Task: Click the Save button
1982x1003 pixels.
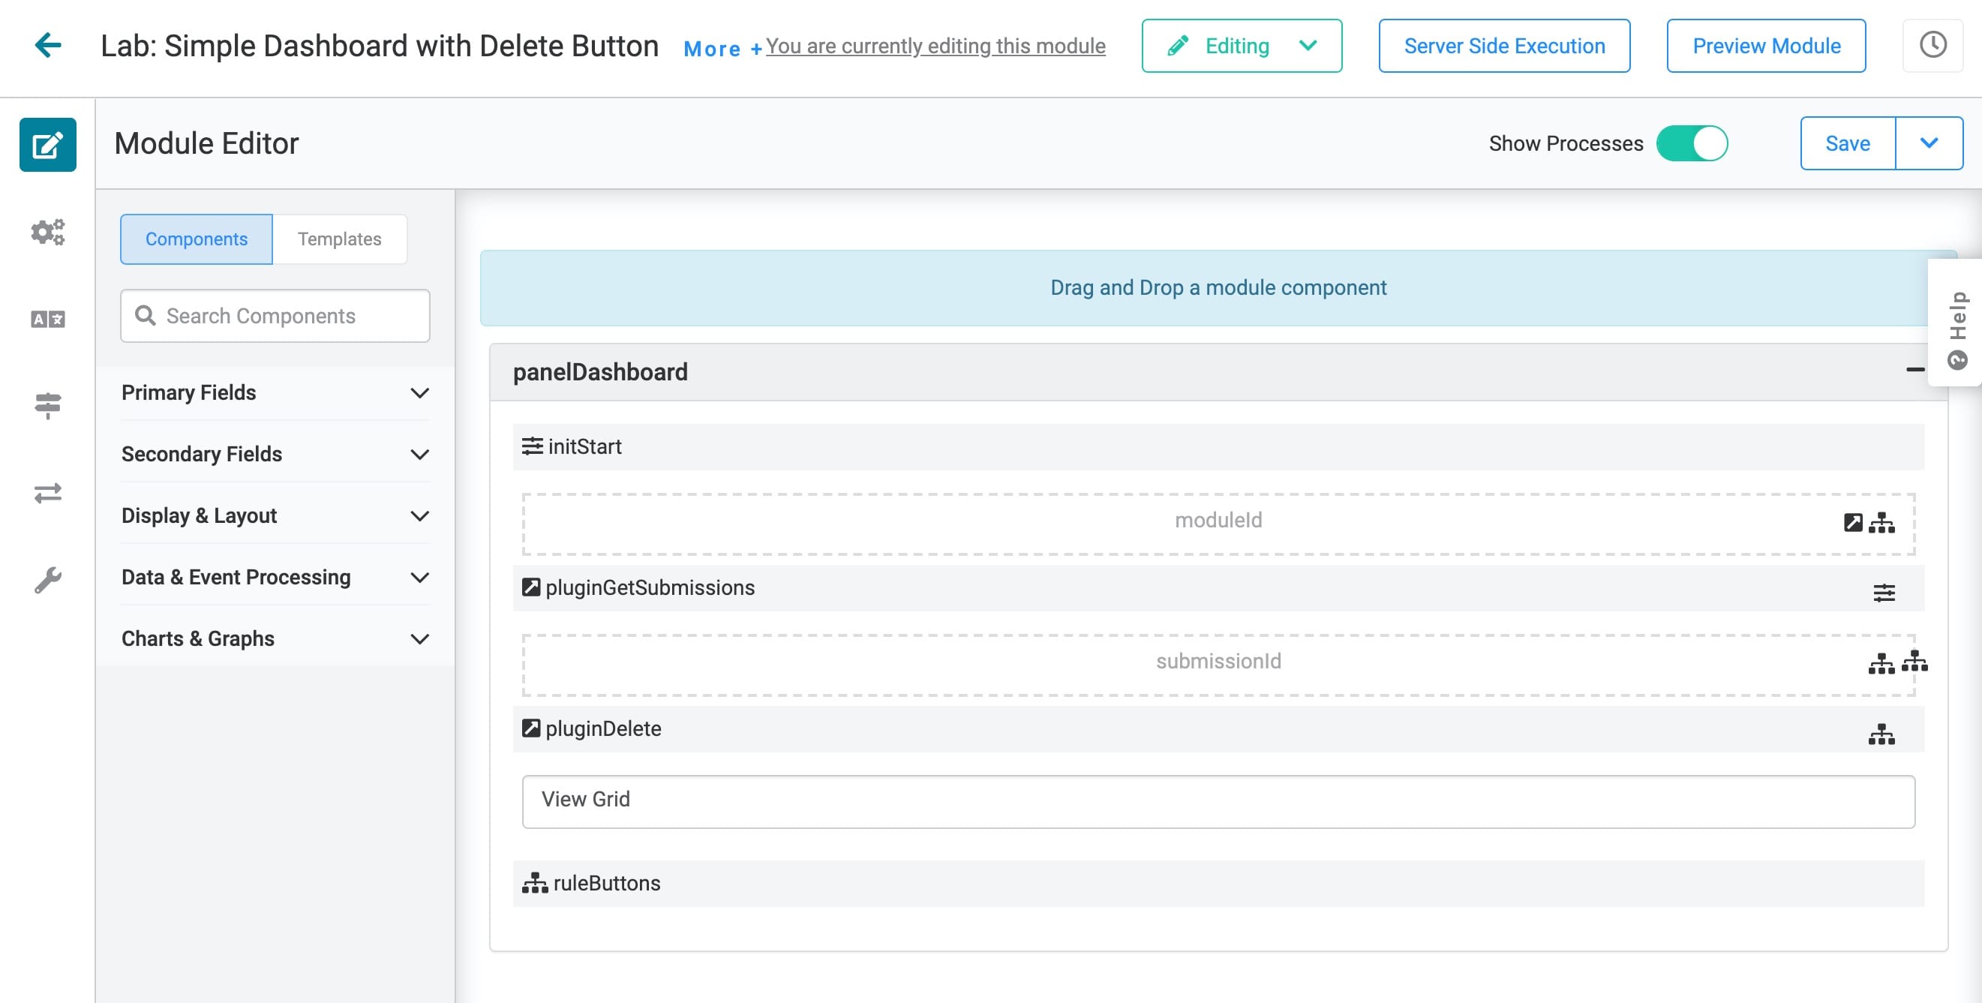Action: click(x=1848, y=143)
